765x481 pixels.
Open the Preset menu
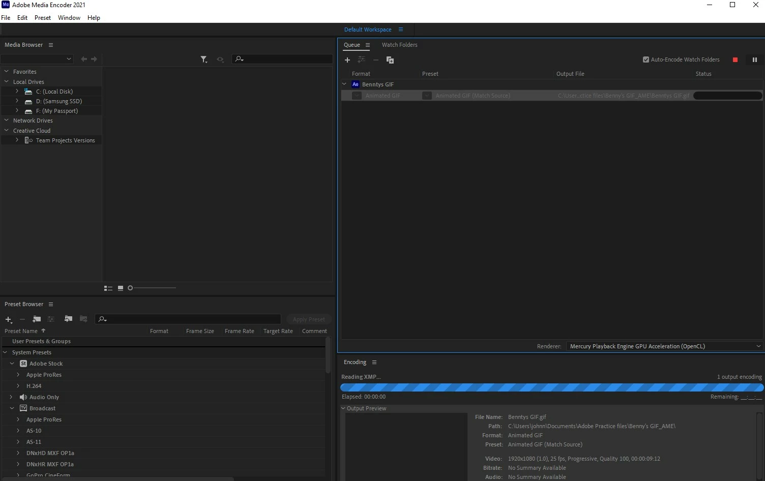[43, 17]
